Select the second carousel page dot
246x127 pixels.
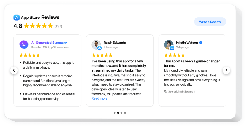118,113
